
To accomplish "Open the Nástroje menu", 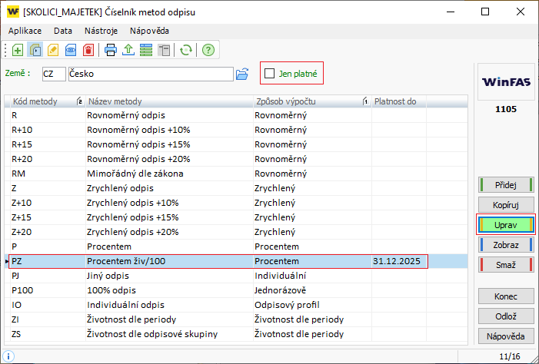I will (101, 31).
